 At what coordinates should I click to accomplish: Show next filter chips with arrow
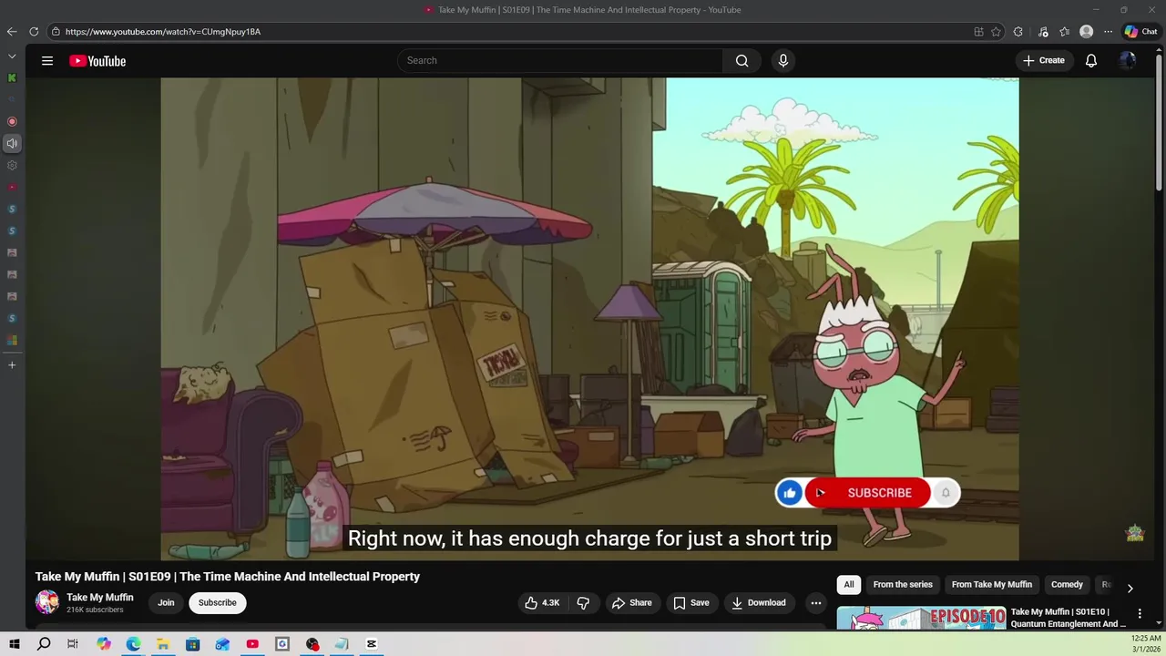(1130, 589)
